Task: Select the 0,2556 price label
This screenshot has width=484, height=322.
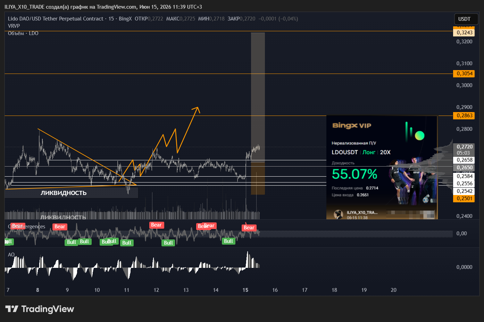Action: (465, 184)
